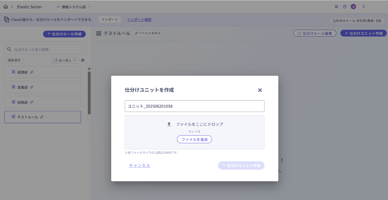
Task: Click 仕分けユニット作成 submit button in dialog
Action: click(241, 165)
